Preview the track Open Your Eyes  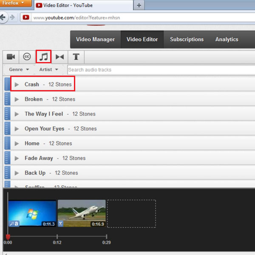[x=17, y=129]
